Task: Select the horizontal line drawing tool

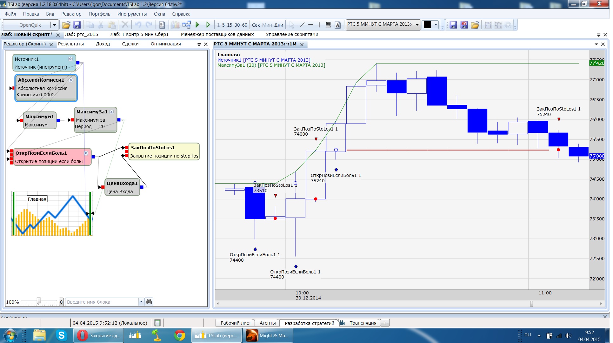Action: coord(311,25)
